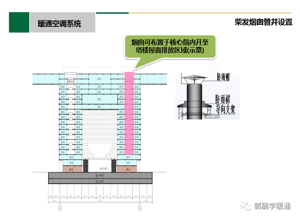Select the 柴发烟囱管井设置 title text
This screenshot has height=219, width=300.
tap(263, 22)
